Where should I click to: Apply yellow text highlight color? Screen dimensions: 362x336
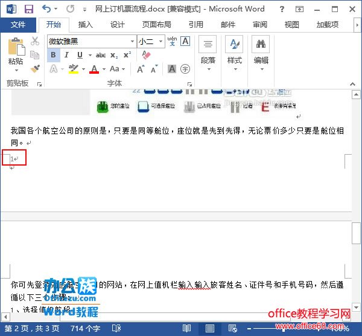(x=74, y=69)
